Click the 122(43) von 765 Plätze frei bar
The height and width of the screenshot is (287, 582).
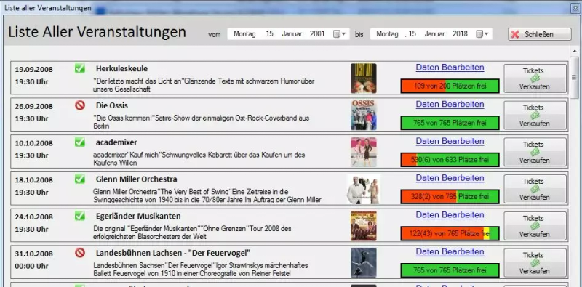click(450, 234)
